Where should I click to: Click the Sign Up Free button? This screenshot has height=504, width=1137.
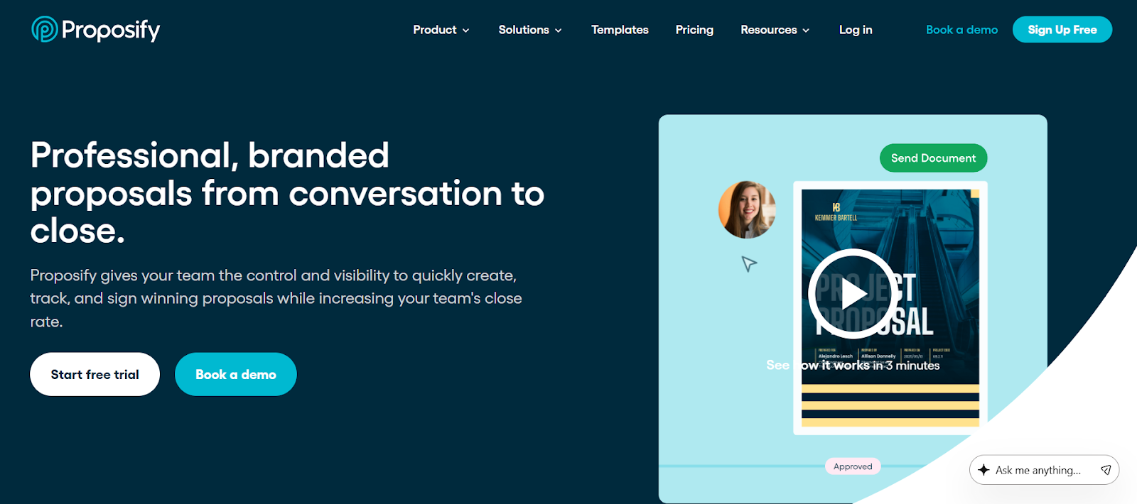pos(1062,30)
